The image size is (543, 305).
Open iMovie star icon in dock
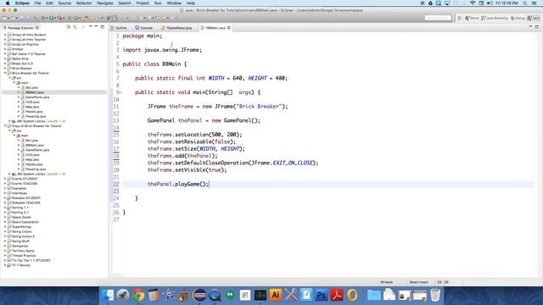pos(169,295)
